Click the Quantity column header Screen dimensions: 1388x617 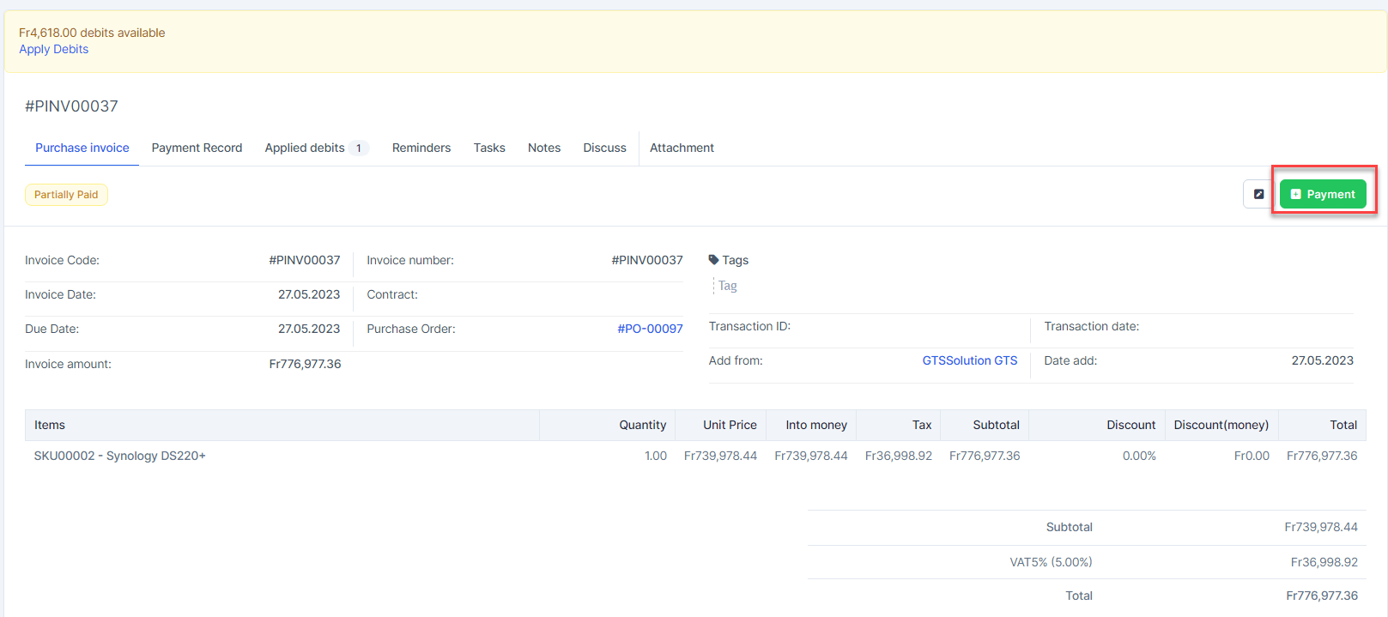pyautogui.click(x=642, y=425)
